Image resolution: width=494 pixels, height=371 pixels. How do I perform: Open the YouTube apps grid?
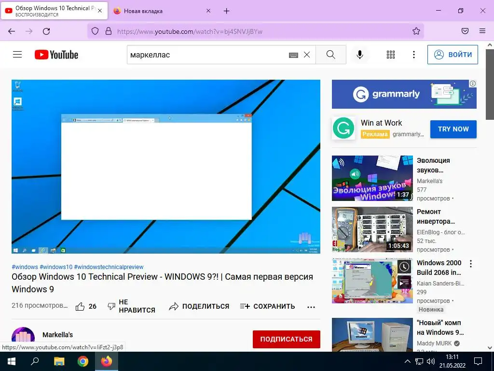[x=391, y=55]
